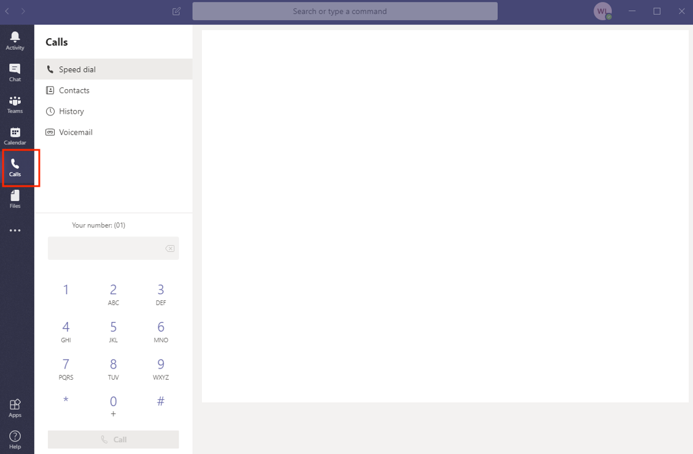This screenshot has width=693, height=454.
Task: Click the backspace icon in dial field
Action: click(169, 249)
